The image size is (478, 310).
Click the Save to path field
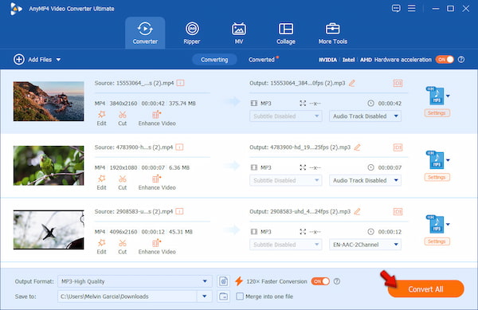pos(127,296)
